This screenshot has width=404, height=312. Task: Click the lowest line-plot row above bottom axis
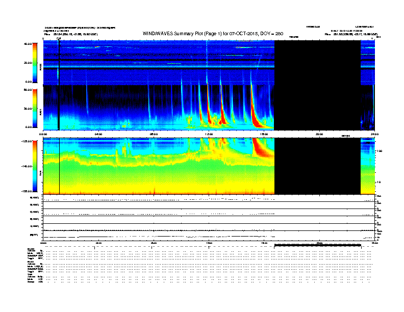coord(209,236)
